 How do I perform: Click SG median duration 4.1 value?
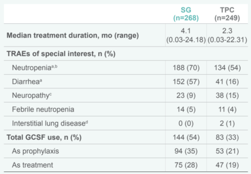(x=186, y=31)
